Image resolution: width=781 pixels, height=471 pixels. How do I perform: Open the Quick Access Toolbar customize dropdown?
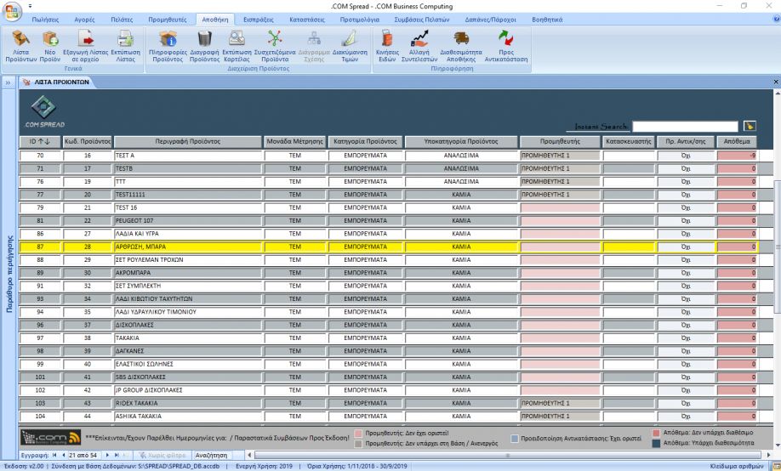tap(31, 6)
